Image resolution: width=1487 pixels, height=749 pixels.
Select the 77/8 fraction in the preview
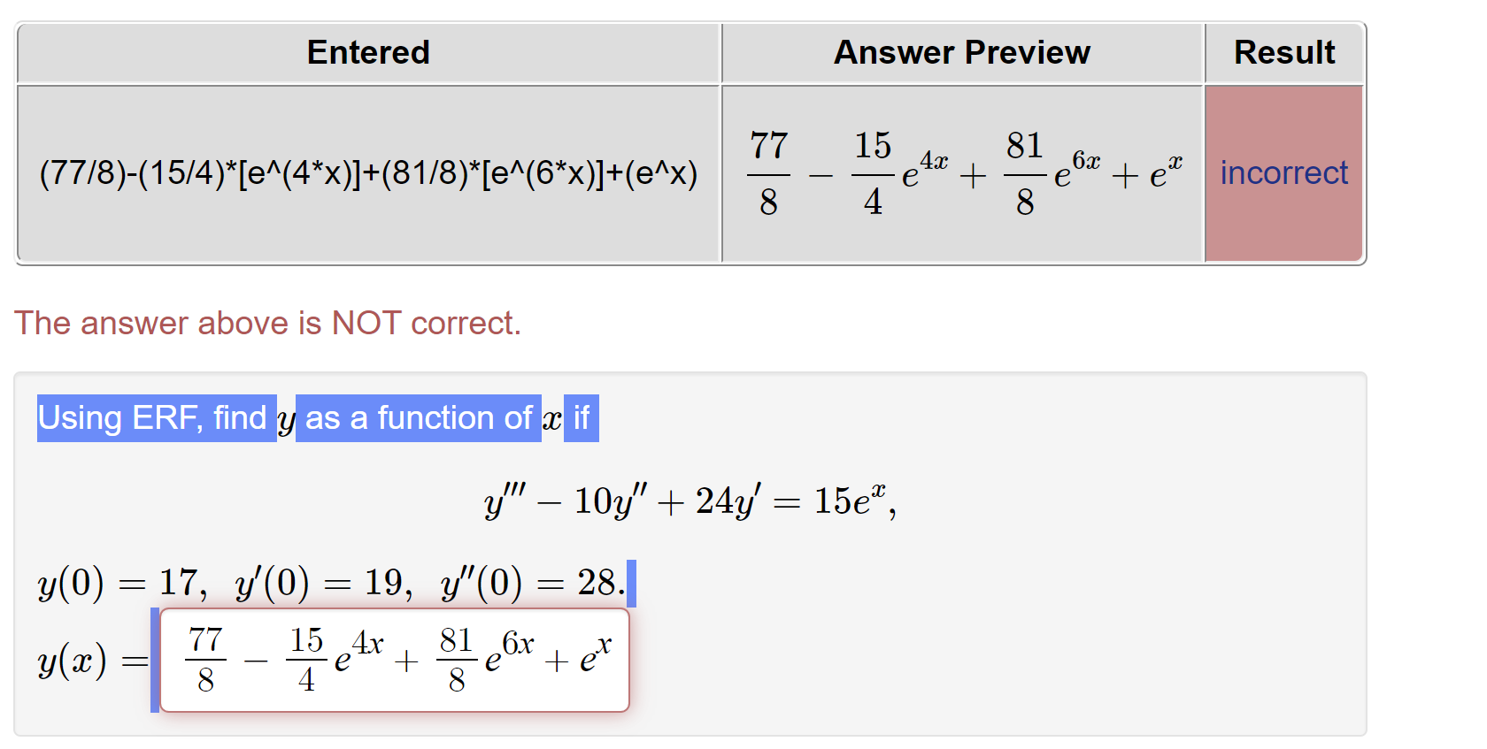tap(767, 172)
